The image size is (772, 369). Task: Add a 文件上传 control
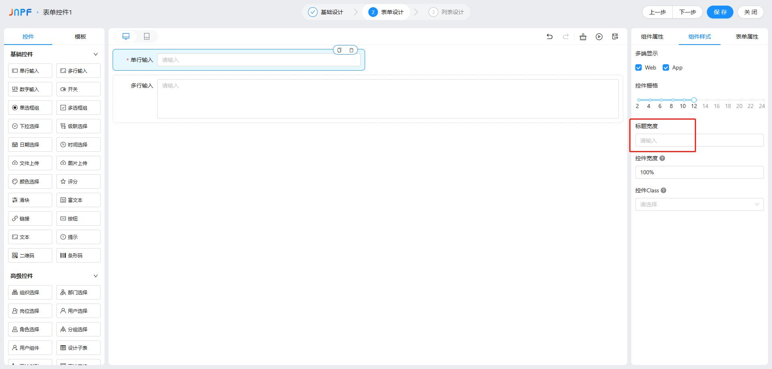tap(30, 163)
